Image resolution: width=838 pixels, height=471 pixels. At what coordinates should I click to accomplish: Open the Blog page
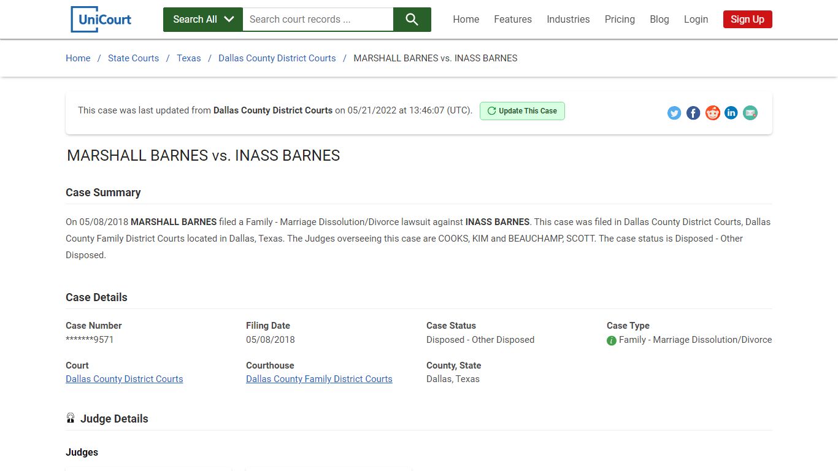pos(659,19)
